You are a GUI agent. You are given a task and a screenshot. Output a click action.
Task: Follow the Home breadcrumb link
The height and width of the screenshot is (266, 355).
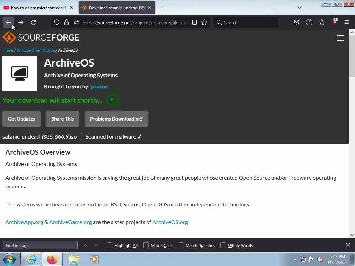pyautogui.click(x=8, y=50)
